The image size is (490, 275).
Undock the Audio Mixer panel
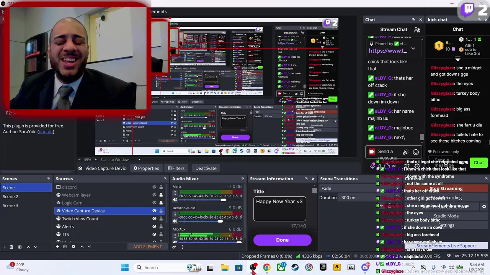243,179
